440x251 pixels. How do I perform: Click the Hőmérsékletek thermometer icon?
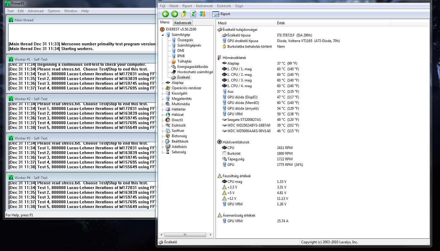(219, 58)
